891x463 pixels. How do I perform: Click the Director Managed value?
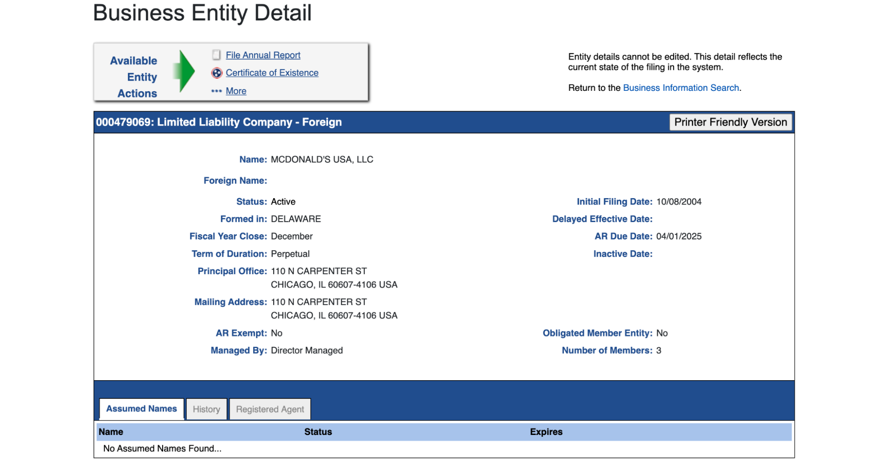coord(307,350)
